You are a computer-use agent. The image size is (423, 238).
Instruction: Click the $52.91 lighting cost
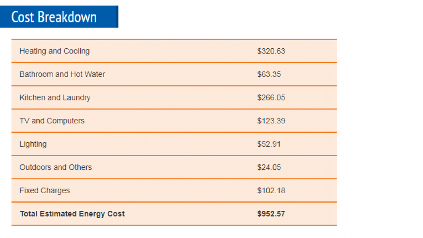[269, 144]
